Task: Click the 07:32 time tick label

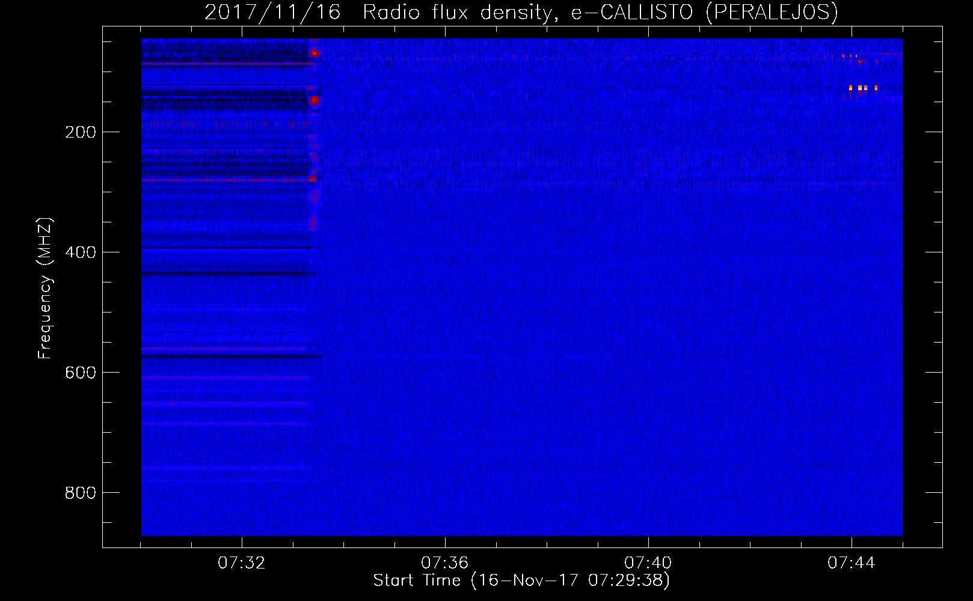Action: [242, 563]
